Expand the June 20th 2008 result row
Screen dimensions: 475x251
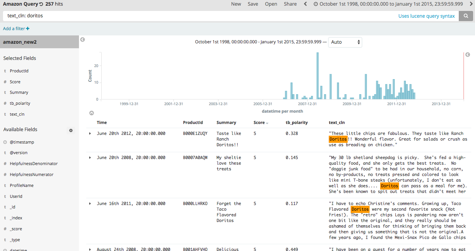coord(90,158)
